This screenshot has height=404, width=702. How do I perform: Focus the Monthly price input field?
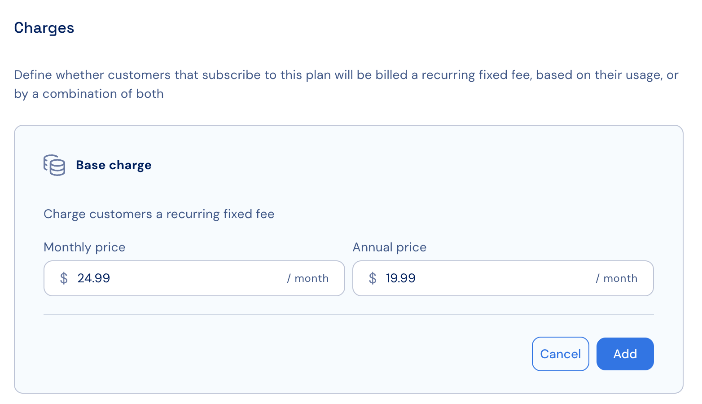194,278
